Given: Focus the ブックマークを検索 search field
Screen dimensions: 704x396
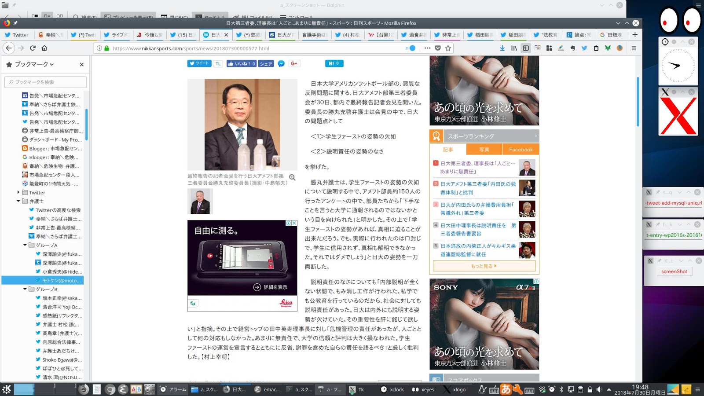Looking at the screenshot, I should point(45,82).
